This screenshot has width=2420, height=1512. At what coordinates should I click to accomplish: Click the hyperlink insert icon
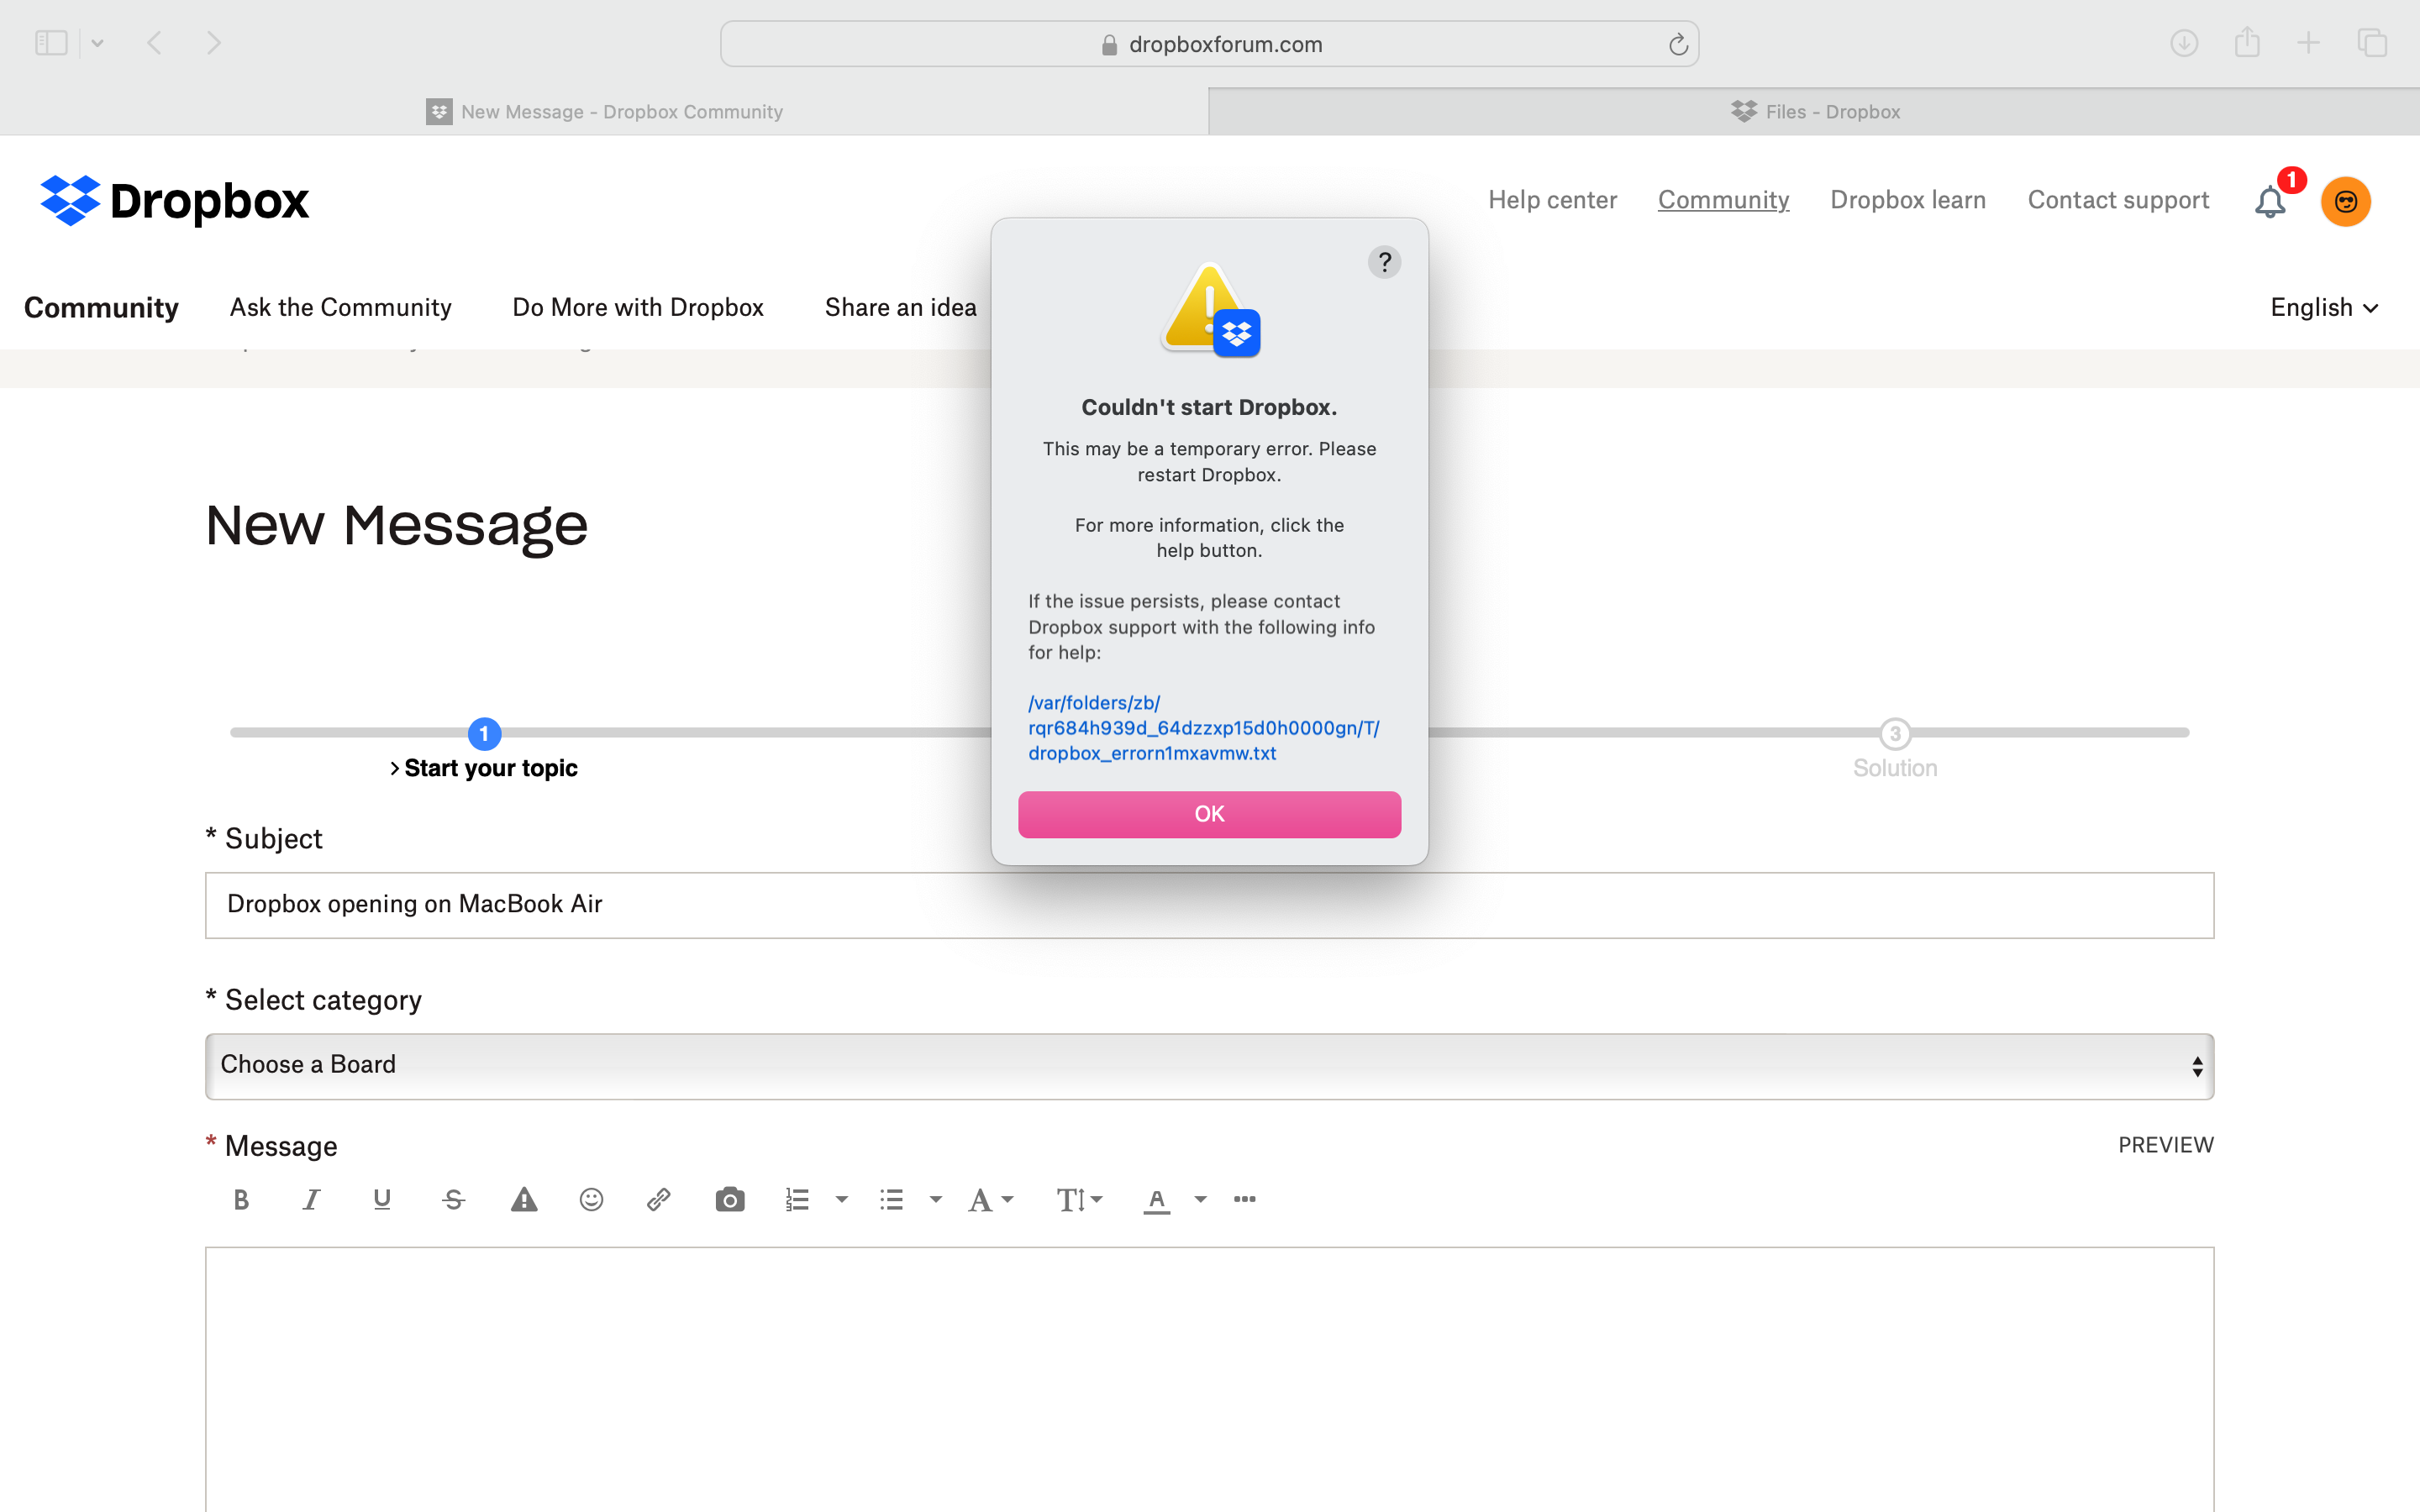(659, 1199)
